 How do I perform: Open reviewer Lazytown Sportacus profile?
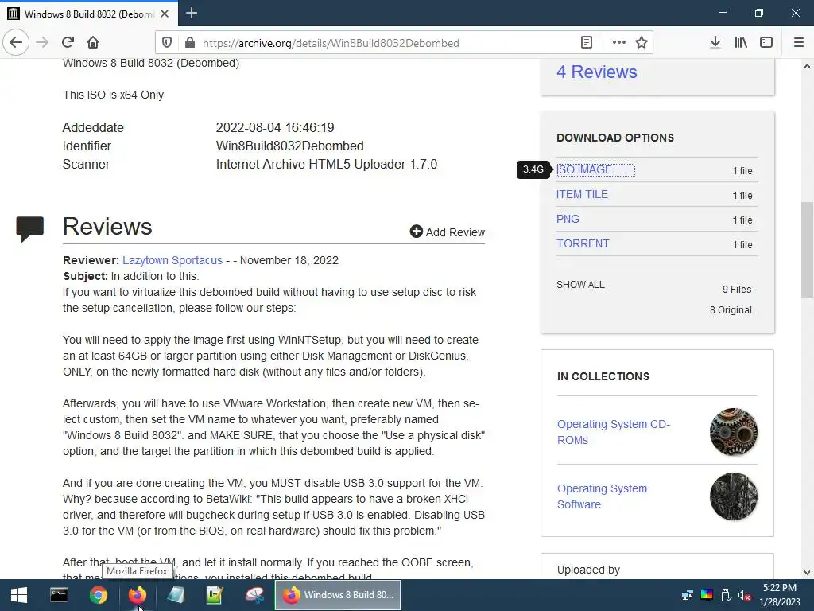coord(172,260)
